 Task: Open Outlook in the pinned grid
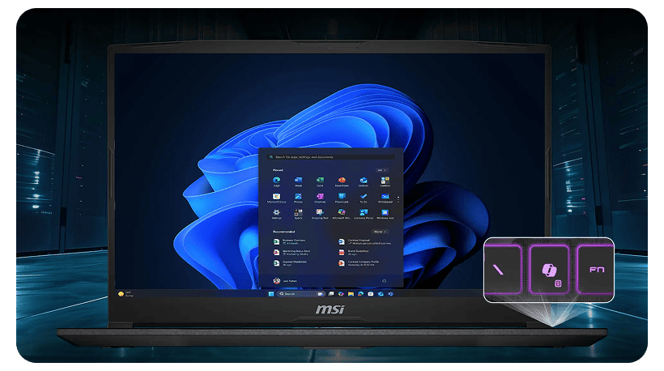[364, 181]
